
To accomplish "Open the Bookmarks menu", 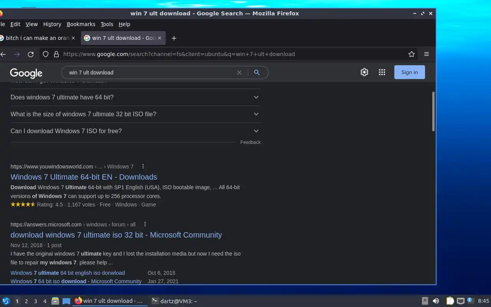I will pos(81,24).
